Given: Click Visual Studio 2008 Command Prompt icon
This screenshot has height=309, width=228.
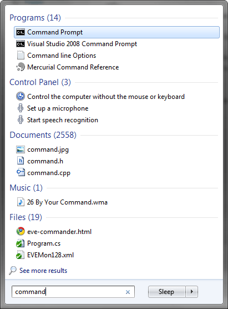Looking at the screenshot, I should [x=21, y=44].
